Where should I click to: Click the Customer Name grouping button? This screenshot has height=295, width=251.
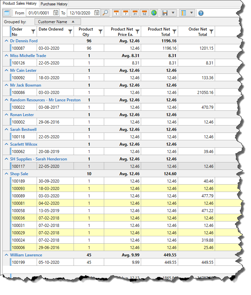57,22
